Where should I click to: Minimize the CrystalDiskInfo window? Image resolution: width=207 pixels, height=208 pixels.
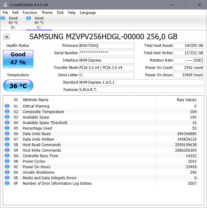point(172,5)
